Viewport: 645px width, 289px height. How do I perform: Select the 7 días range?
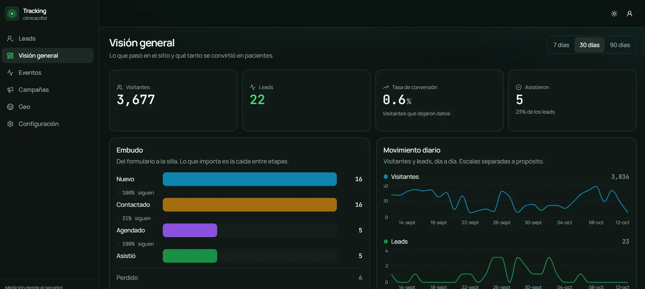561,45
